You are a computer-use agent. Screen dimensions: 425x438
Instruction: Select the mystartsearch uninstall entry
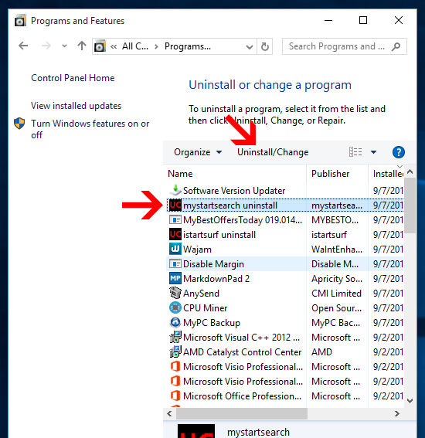pos(285,205)
